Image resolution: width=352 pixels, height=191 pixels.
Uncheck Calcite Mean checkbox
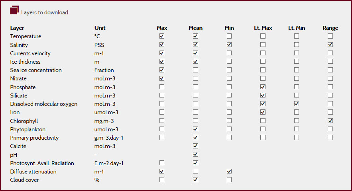(x=195, y=146)
